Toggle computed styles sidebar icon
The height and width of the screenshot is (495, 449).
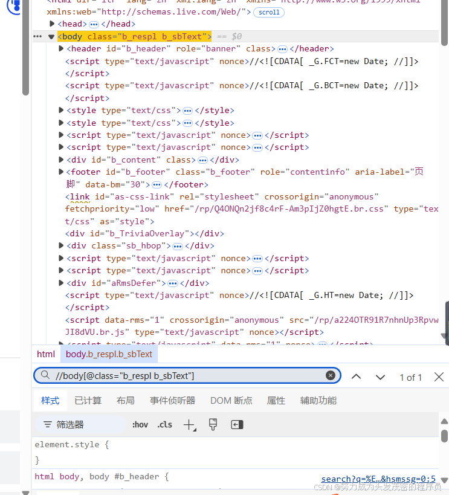point(237,425)
